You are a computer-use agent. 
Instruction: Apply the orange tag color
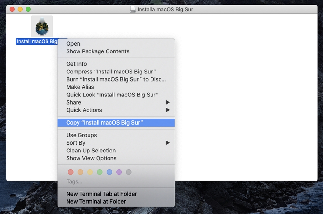tap(80, 172)
